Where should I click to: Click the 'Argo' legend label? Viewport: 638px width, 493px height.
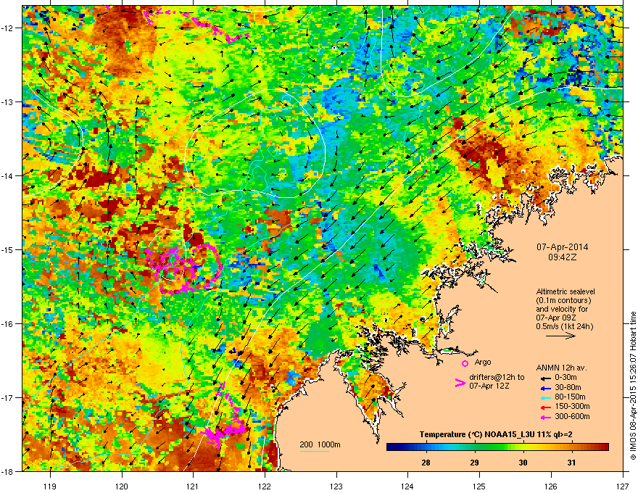click(x=483, y=362)
